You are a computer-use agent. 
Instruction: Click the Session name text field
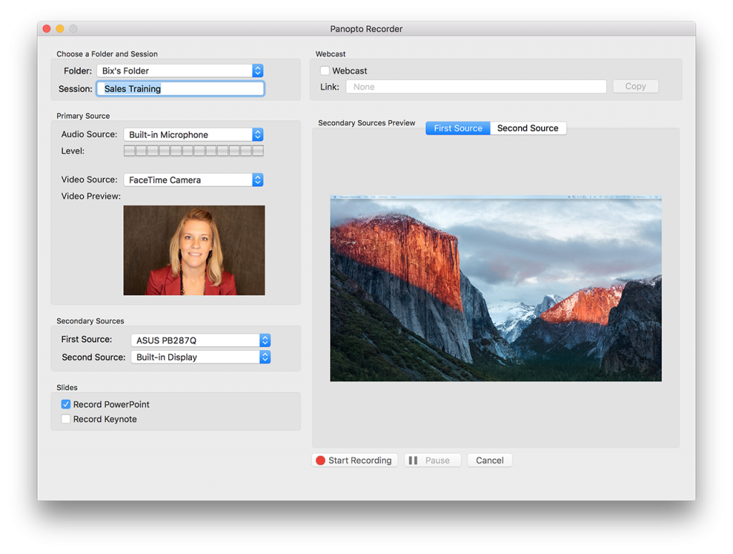pos(180,89)
